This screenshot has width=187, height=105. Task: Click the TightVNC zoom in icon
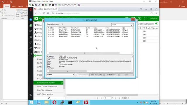[66, 5]
